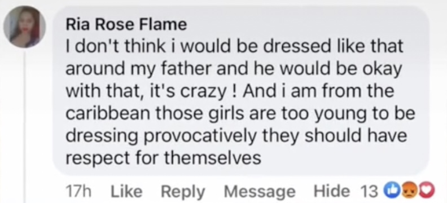Viewport: 447px width, 203px height.
Task: Reply to the comment
Action: click(183, 192)
